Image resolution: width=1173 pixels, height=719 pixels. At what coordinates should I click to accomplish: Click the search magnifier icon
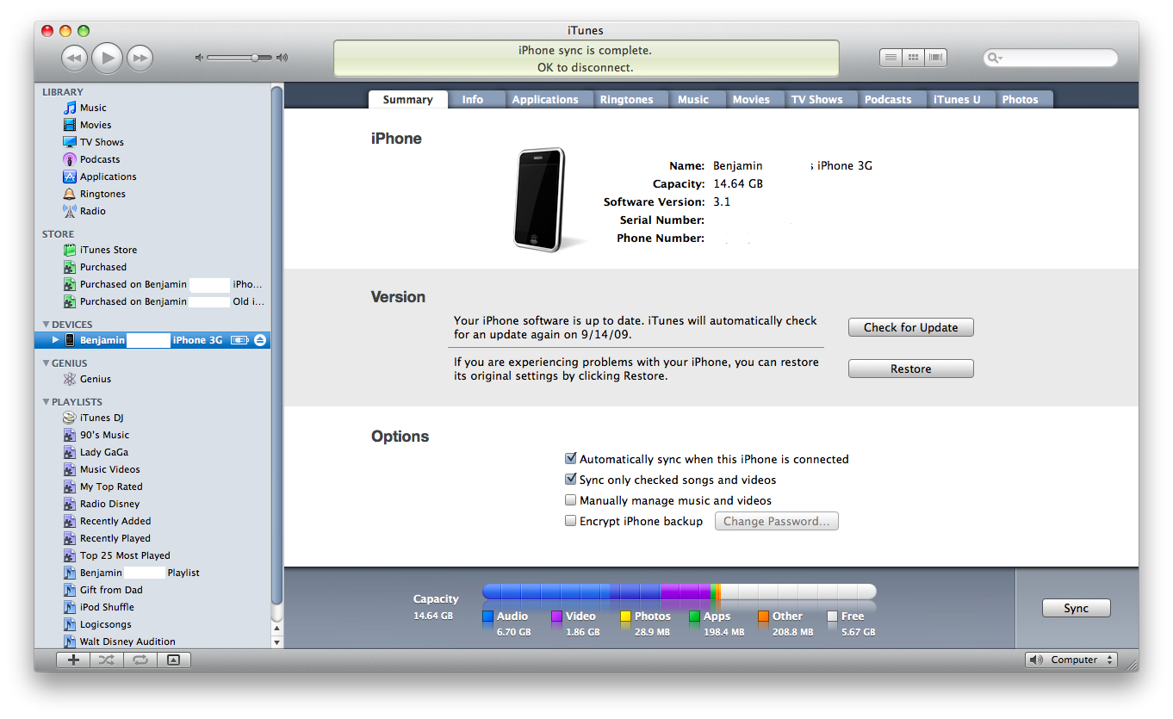(994, 58)
